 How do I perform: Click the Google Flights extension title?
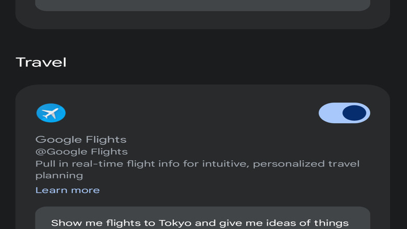point(81,140)
